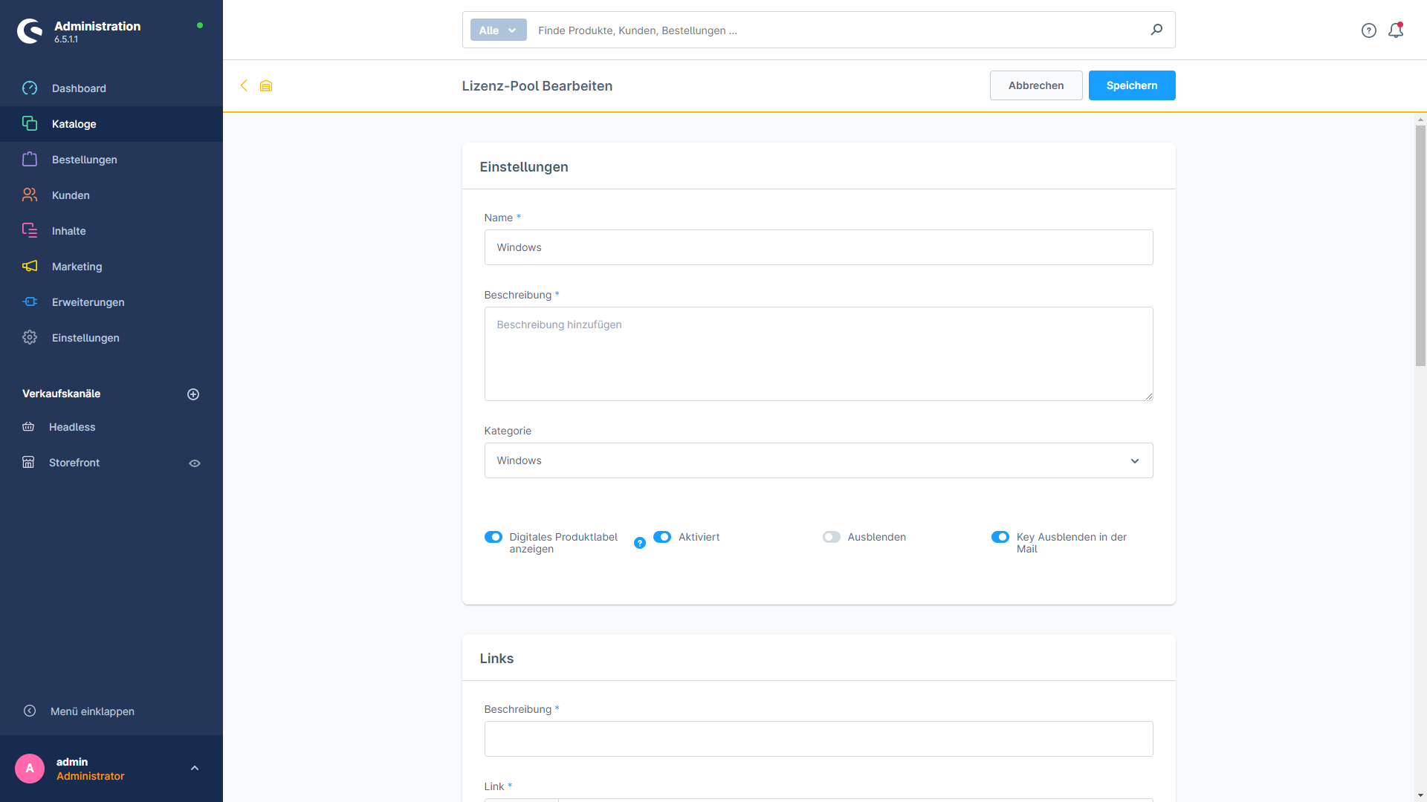Image resolution: width=1427 pixels, height=802 pixels.
Task: Expand the Alle search filter dropdown
Action: 496,30
